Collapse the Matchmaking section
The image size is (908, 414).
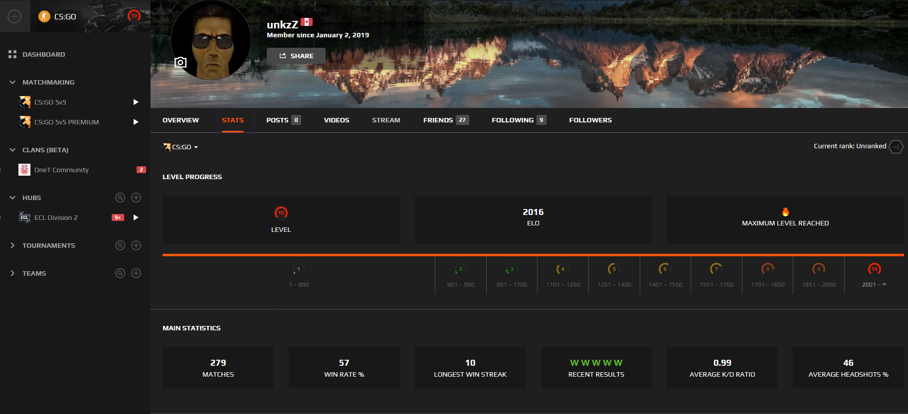(12, 82)
